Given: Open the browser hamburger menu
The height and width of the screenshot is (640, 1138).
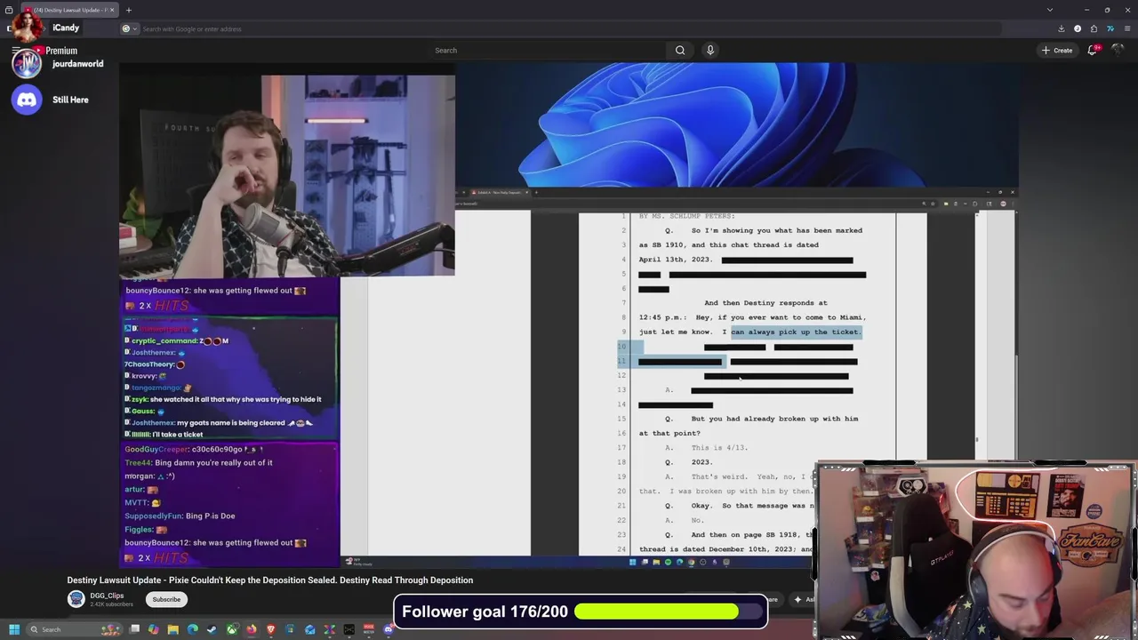Looking at the screenshot, I should (1126, 28).
